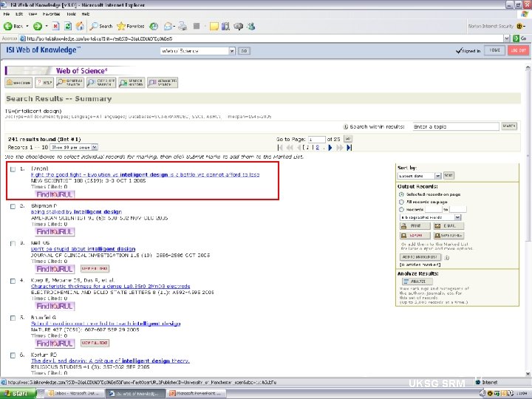Viewport: 532px width, 399px height.
Task: Open the Help button with question mark
Action: click(x=44, y=83)
